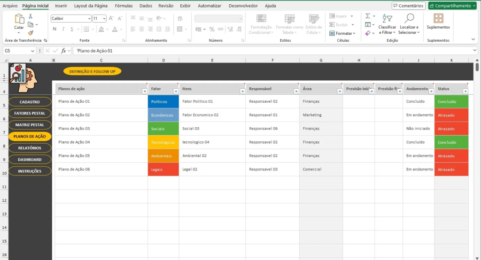Image resolution: width=481 pixels, height=260 pixels.
Task: Click the Colar paste icon
Action: [x=19, y=19]
